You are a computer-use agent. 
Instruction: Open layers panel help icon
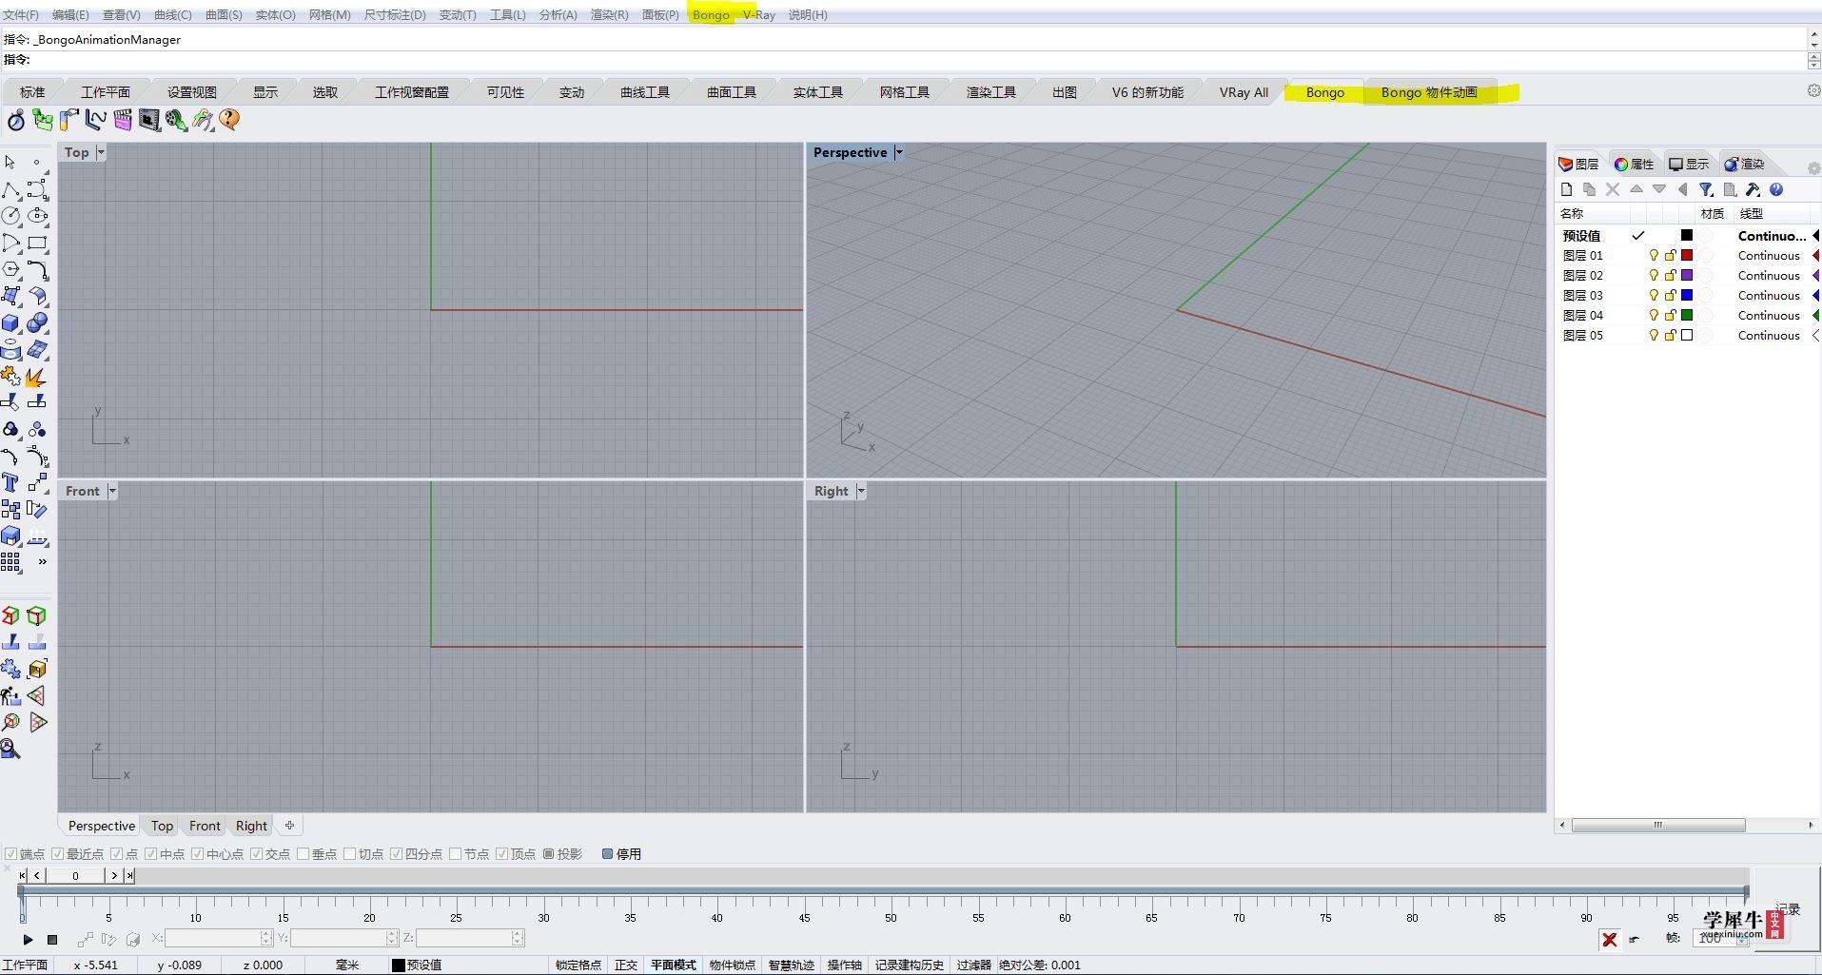click(1776, 189)
